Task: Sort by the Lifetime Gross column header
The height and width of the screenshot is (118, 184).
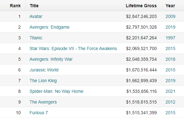Action: point(141,6)
